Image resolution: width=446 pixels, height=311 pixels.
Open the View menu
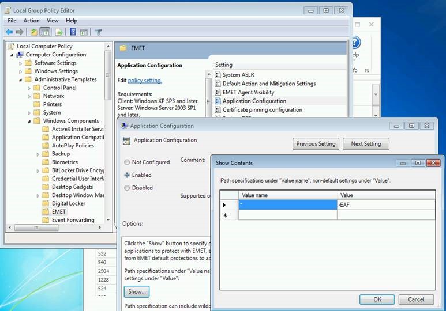coord(53,21)
